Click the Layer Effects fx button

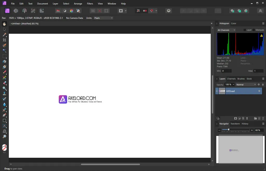(x=243, y=118)
